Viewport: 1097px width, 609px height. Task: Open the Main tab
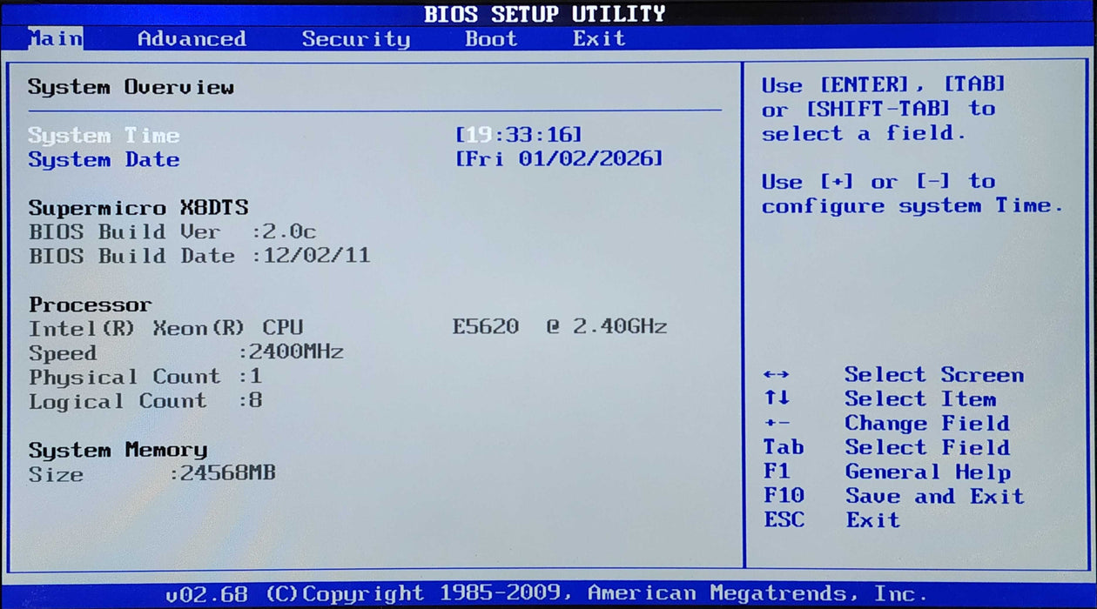tap(56, 38)
